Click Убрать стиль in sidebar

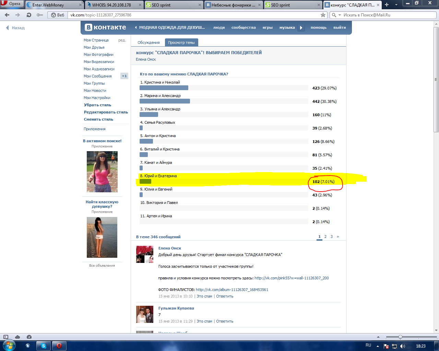97,105
